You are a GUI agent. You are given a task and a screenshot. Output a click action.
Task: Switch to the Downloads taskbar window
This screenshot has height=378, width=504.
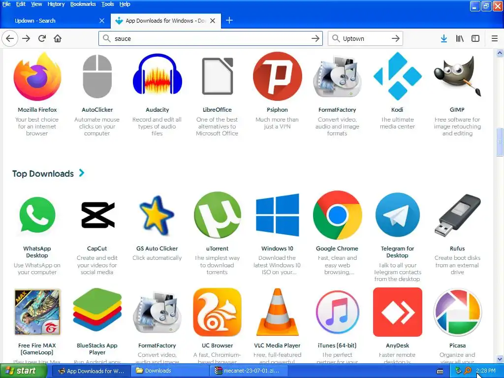(x=169, y=371)
